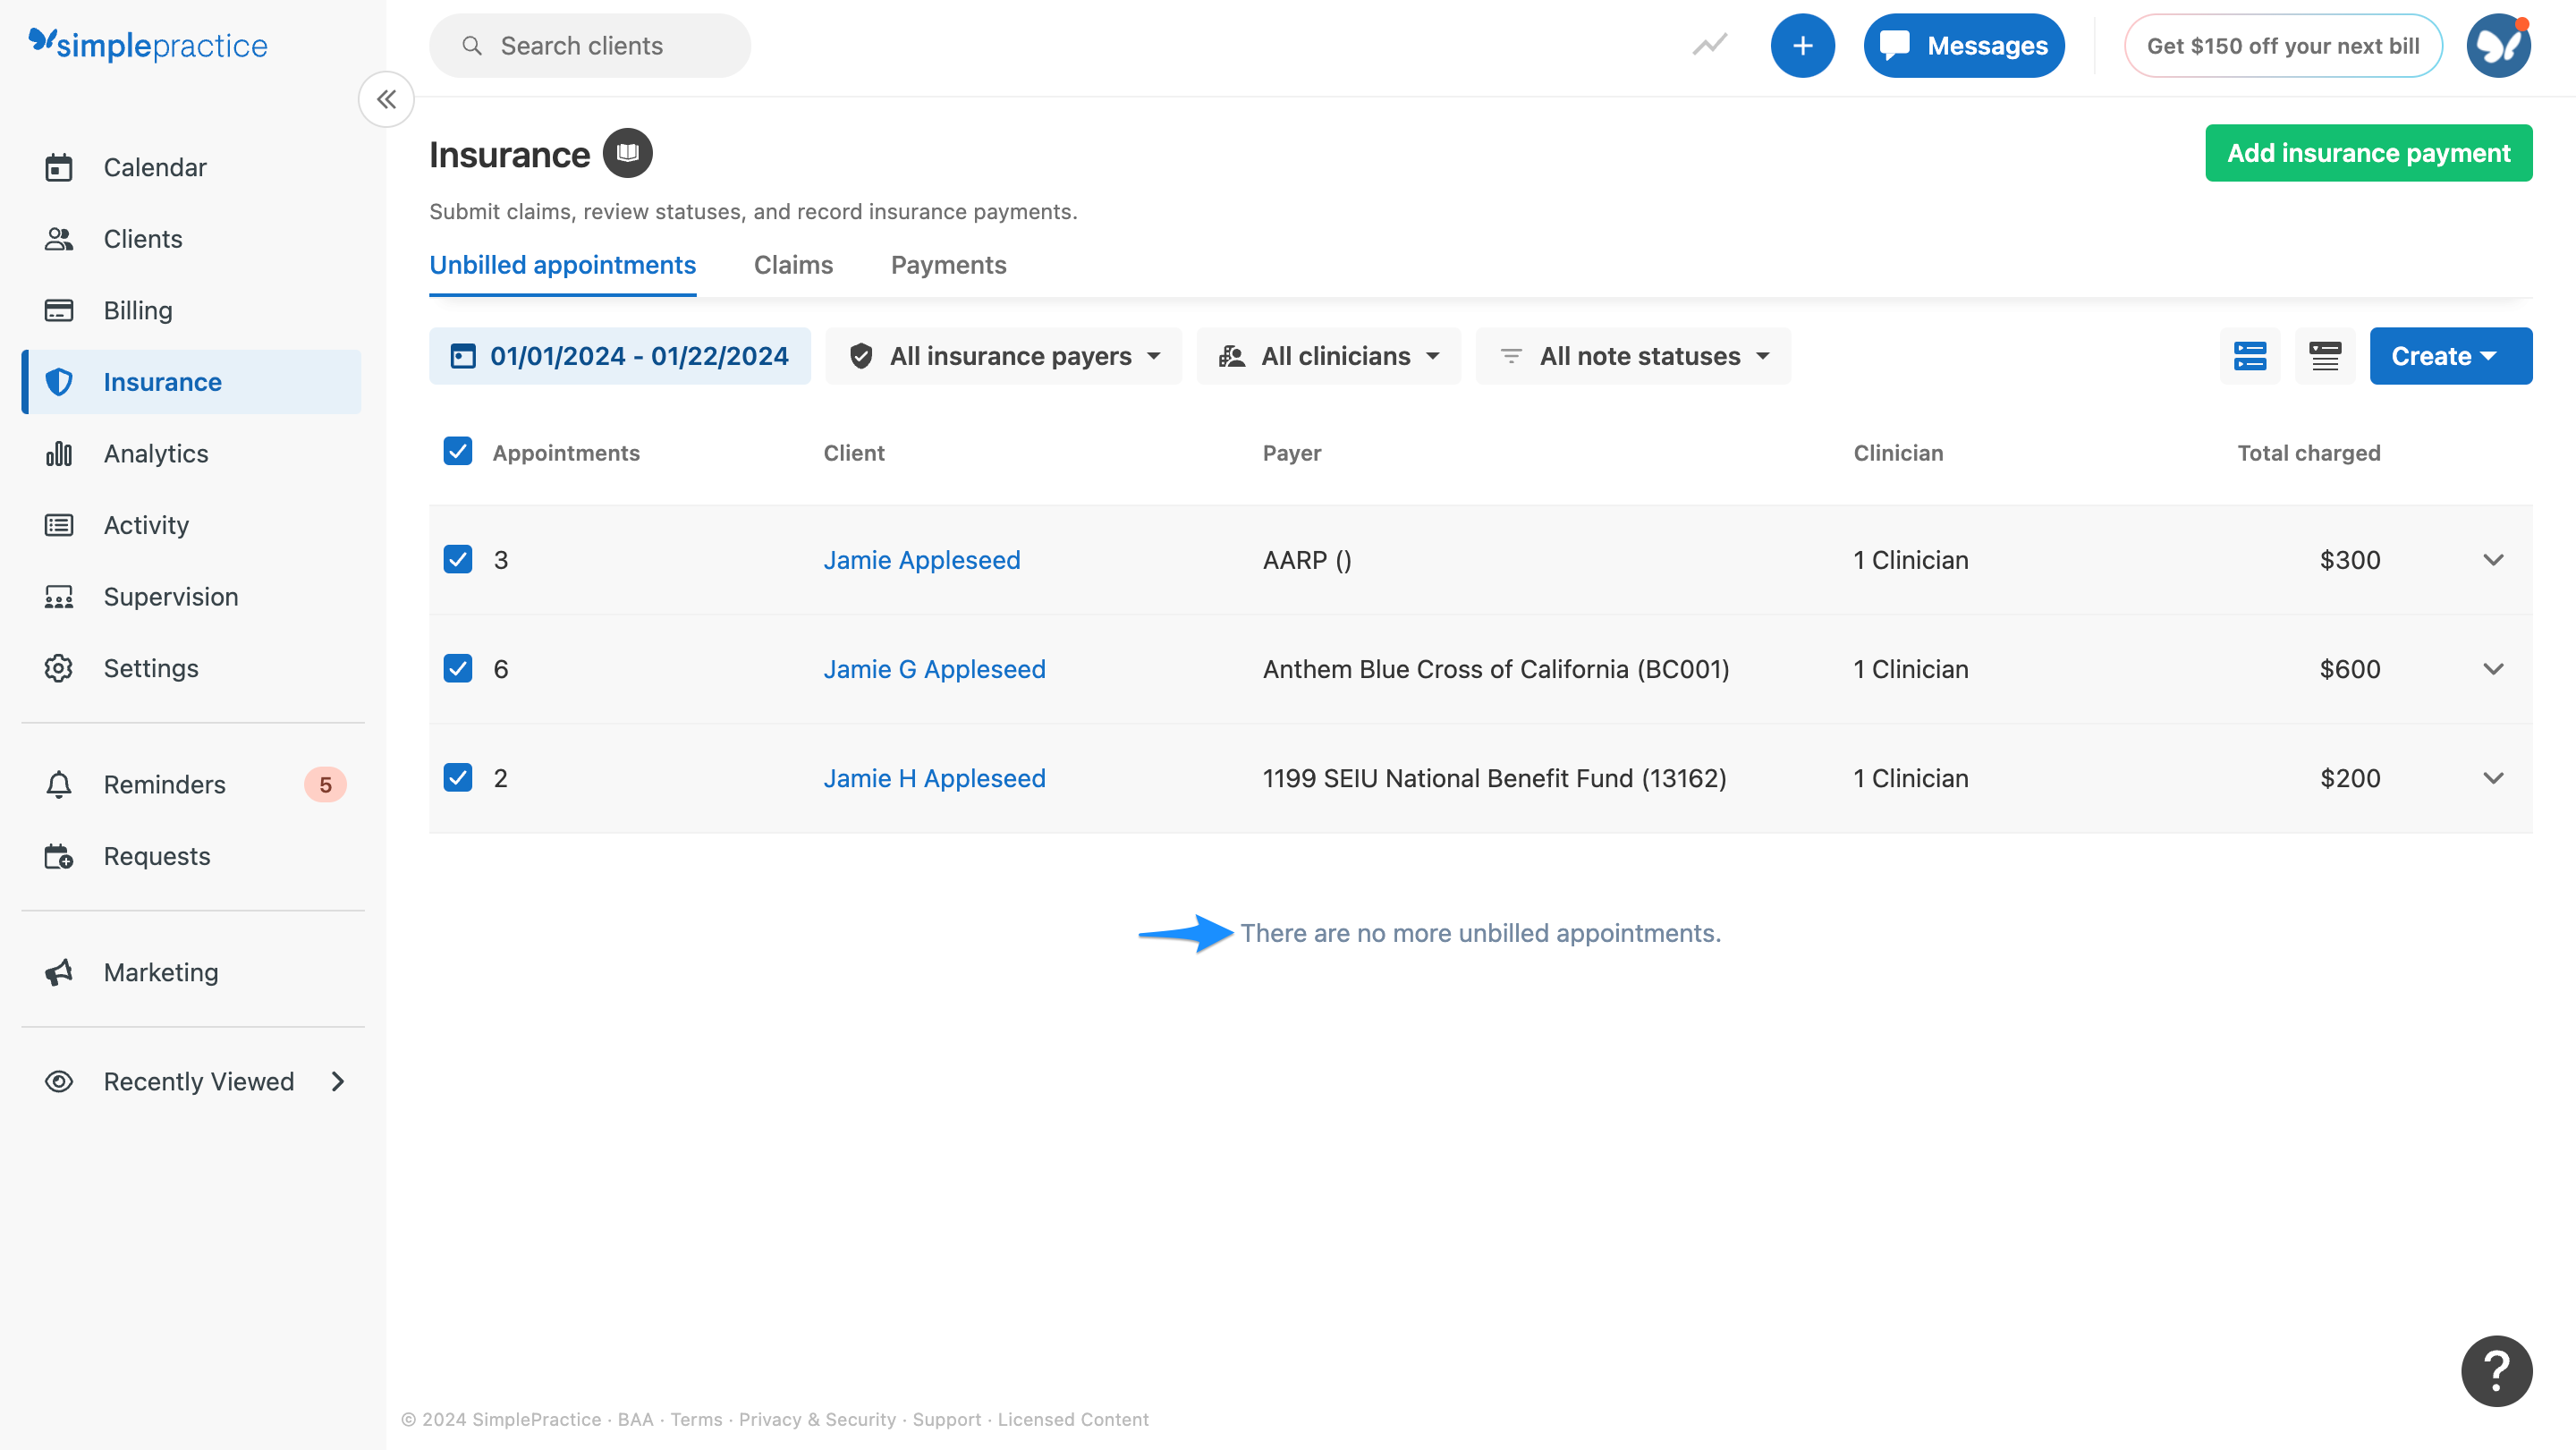
Task: Open Supervision in the sidebar
Action: pyautogui.click(x=192, y=597)
